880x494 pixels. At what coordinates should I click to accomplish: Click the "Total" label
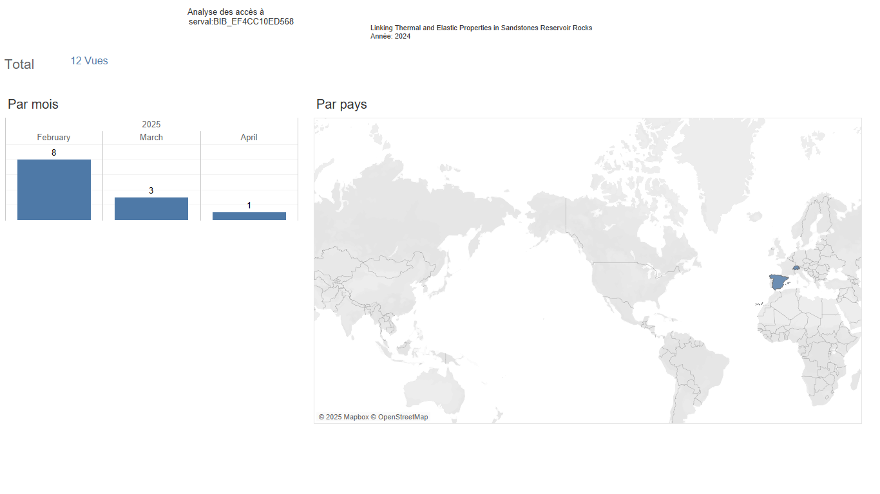(19, 64)
